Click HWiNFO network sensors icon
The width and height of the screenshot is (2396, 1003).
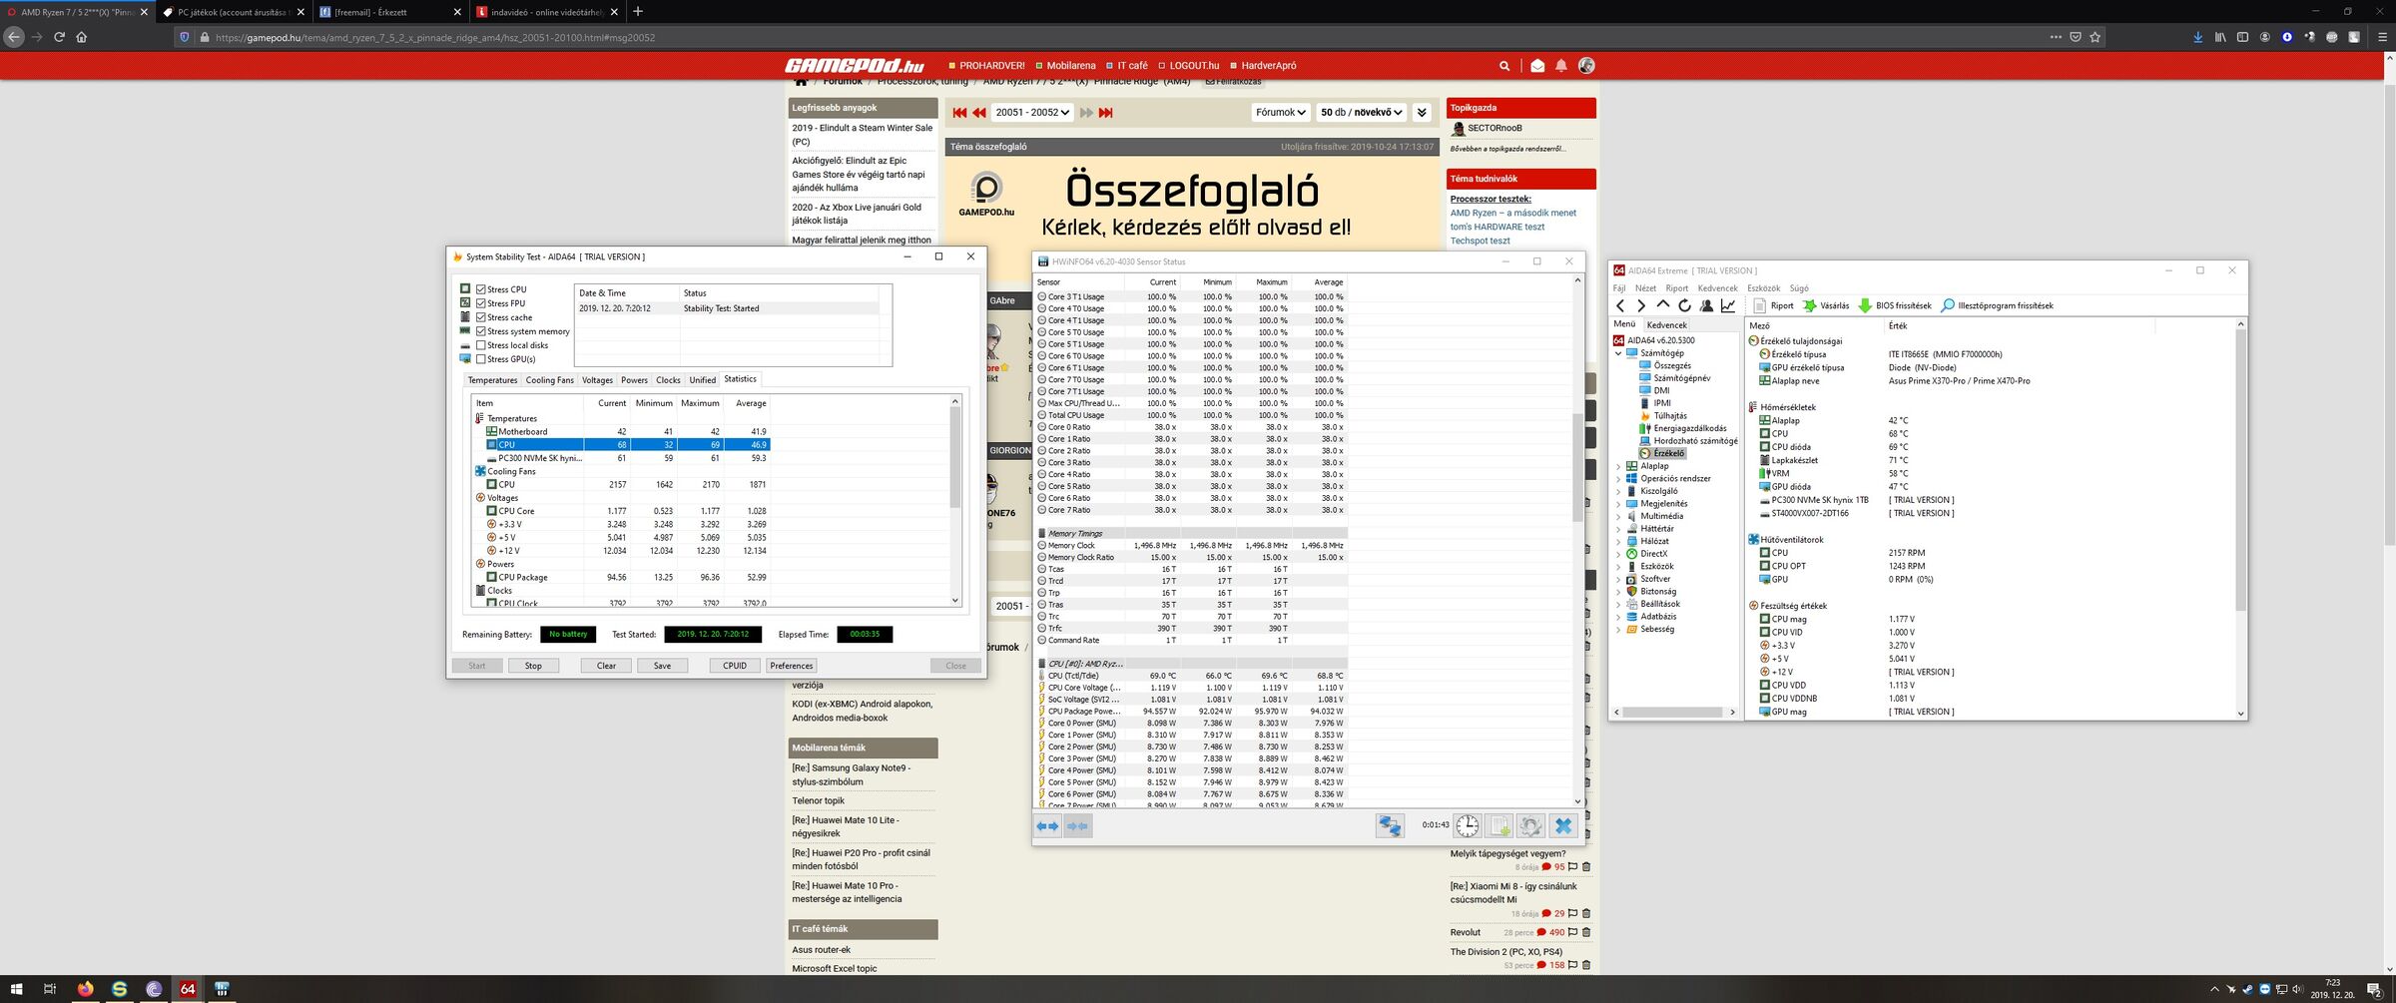1390,826
